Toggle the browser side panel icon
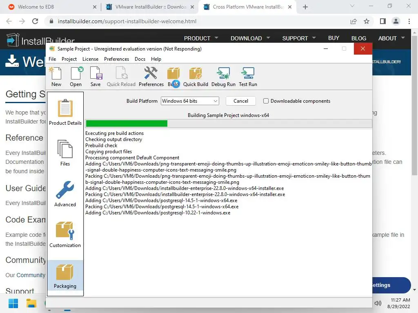 382,21
